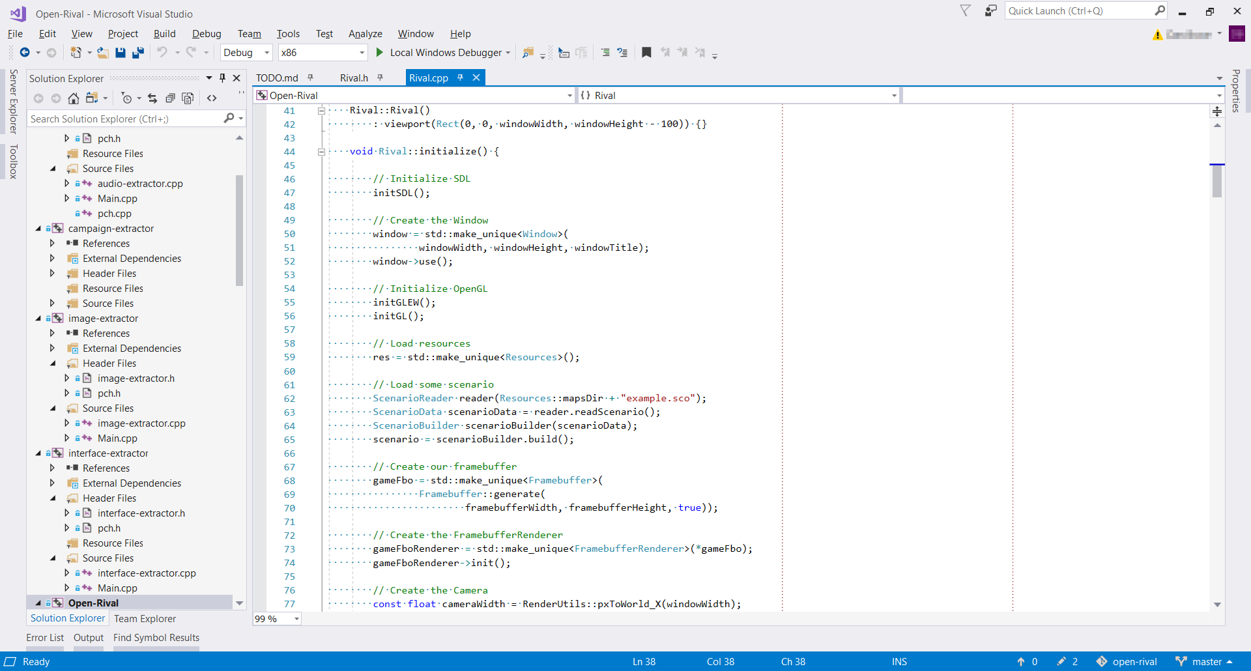Expand the campaign-extractor References node
This screenshot has height=671, width=1251.
(x=53, y=243)
